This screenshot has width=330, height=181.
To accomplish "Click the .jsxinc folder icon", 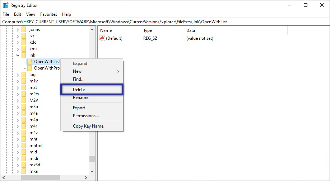I will tap(24, 29).
